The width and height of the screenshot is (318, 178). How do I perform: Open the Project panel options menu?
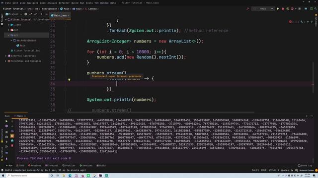[x=42, y=14]
